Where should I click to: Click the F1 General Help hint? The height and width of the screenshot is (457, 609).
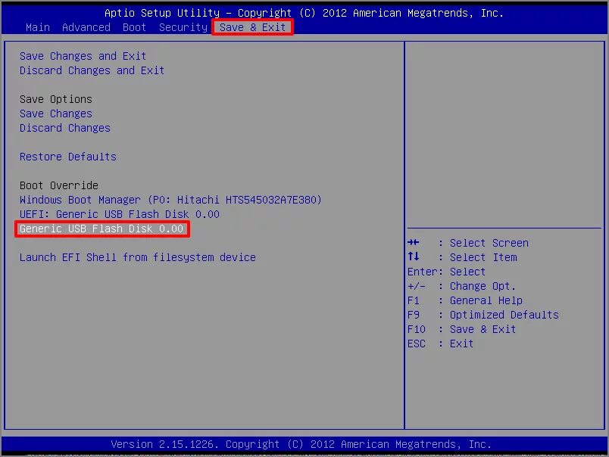[465, 300]
